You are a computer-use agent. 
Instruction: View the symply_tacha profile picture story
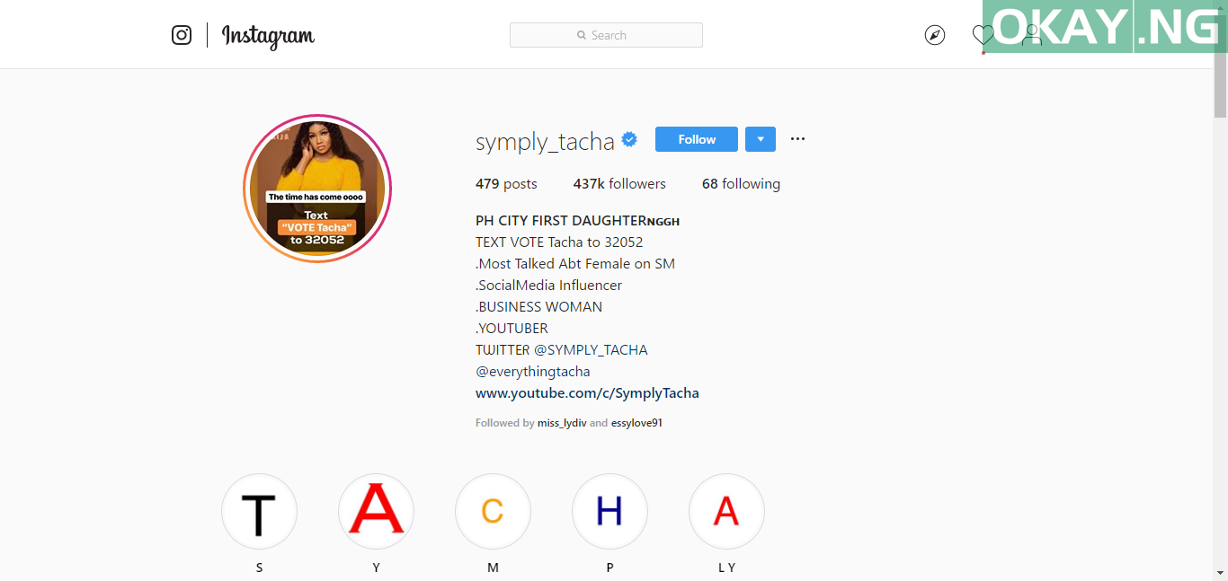[x=317, y=189]
